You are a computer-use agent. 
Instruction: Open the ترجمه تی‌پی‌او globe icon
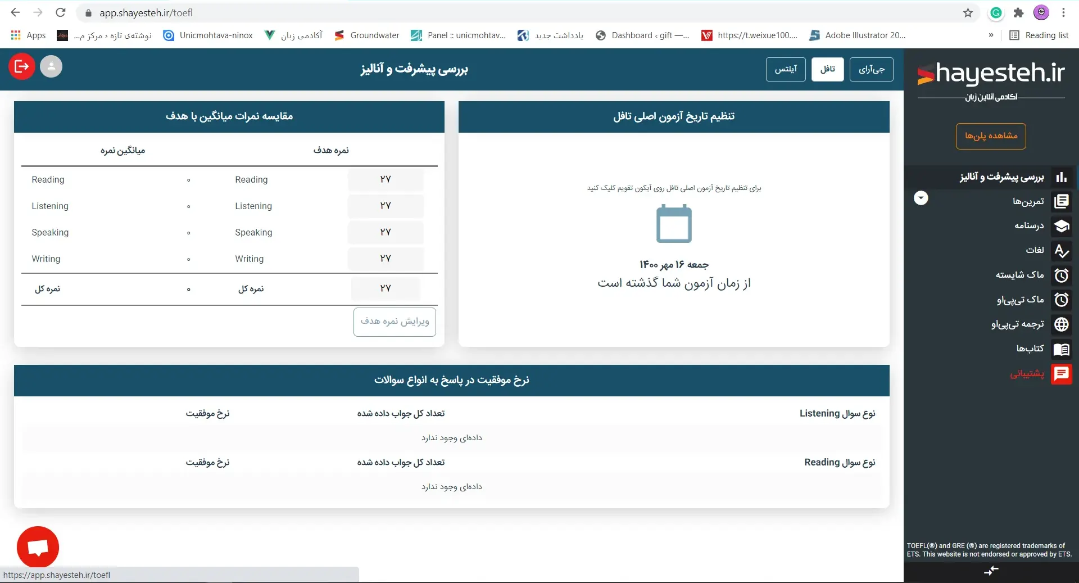pyautogui.click(x=1062, y=325)
